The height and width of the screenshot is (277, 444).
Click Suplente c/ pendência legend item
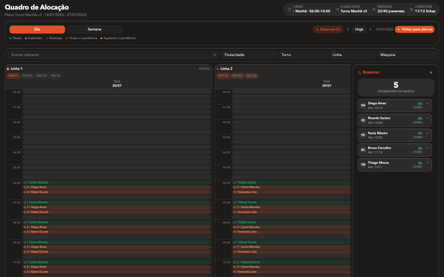click(x=118, y=38)
